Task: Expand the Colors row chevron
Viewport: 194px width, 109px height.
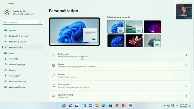Action: (x=187, y=65)
